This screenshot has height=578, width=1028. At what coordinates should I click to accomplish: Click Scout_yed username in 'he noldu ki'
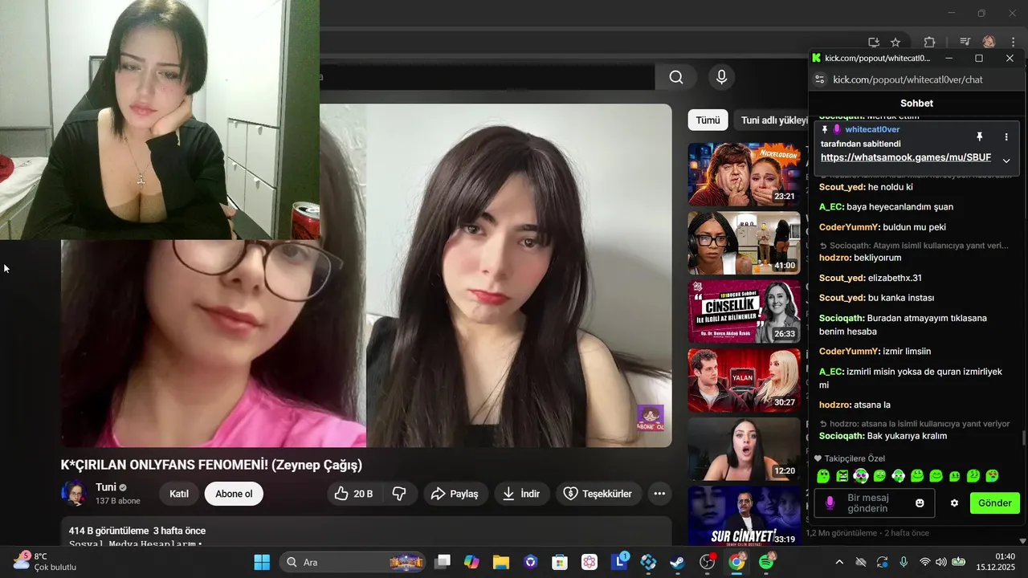click(x=842, y=187)
